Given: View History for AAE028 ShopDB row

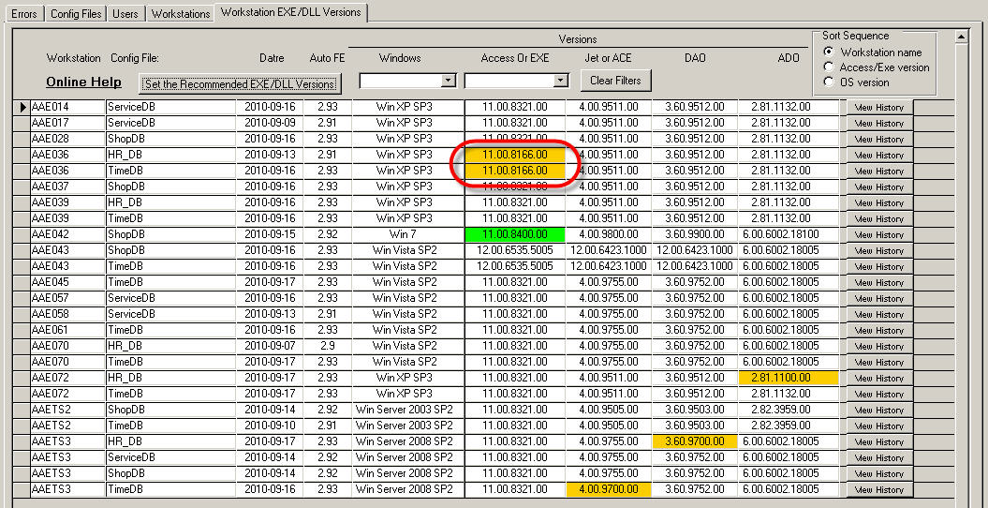Looking at the screenshot, I should (x=879, y=140).
